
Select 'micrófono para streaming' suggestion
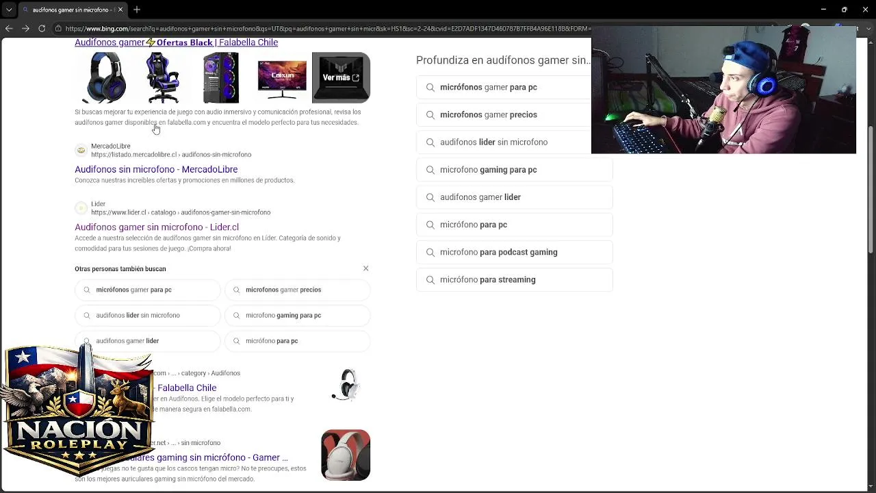click(x=514, y=279)
